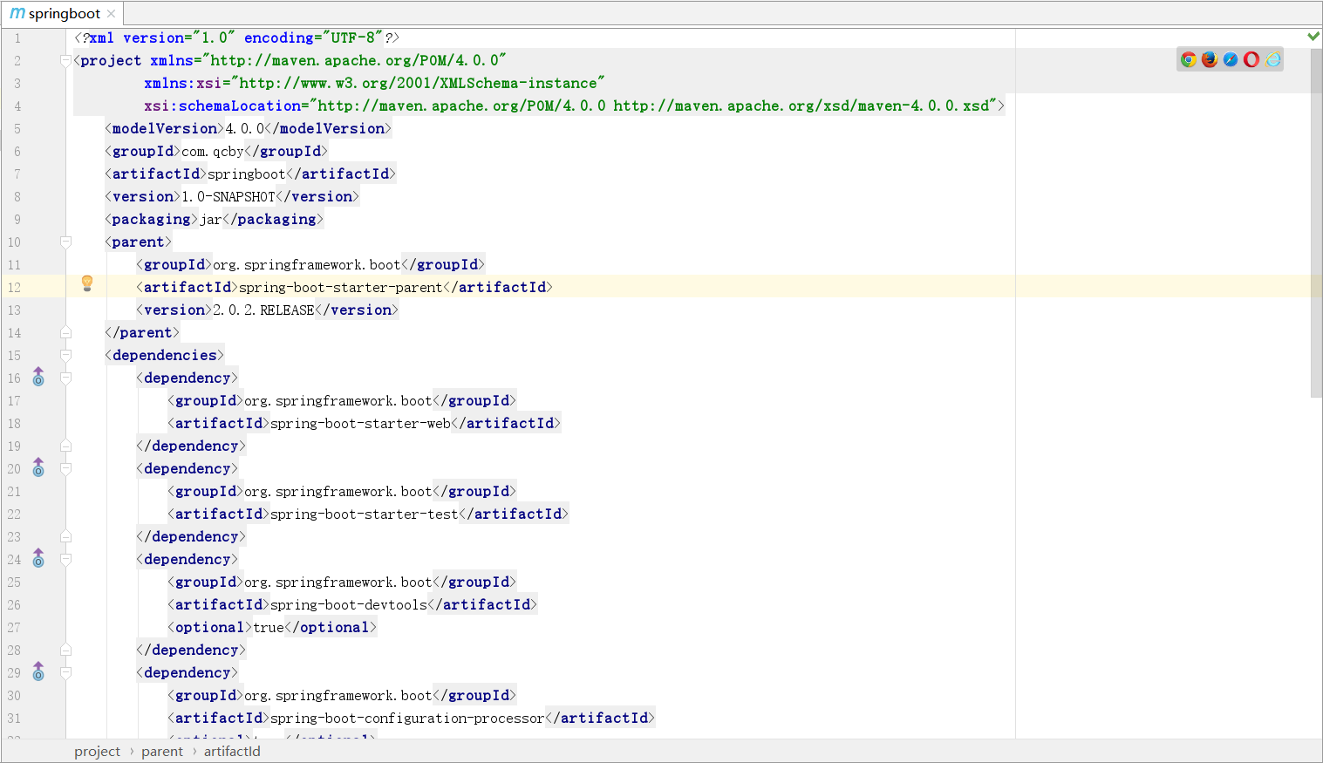Click fold end marker at line 19
This screenshot has width=1323, height=763.
tap(65, 446)
